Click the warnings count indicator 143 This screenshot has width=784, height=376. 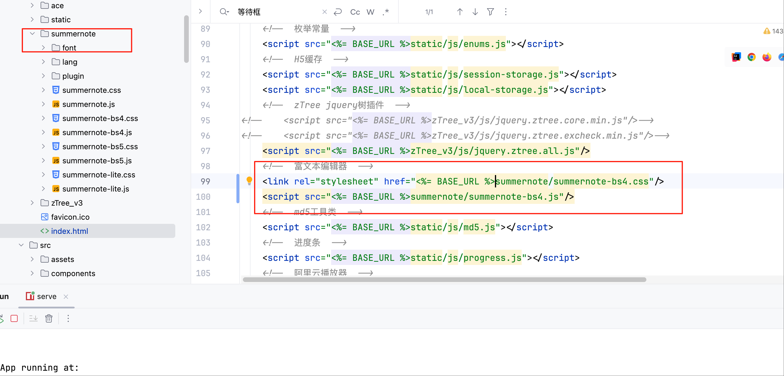[x=773, y=31]
